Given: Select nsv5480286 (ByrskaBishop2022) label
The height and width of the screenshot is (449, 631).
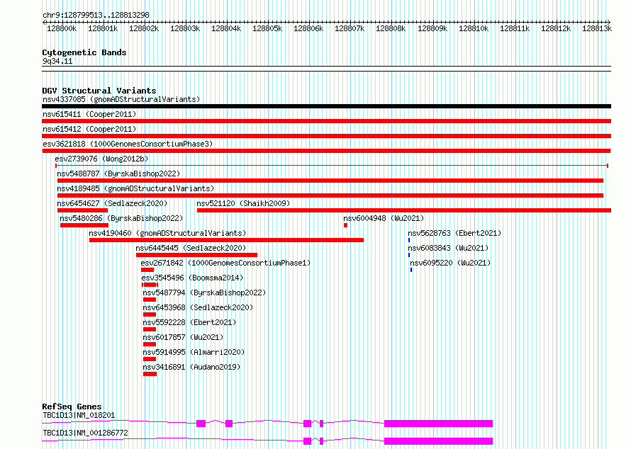Looking at the screenshot, I should pos(121,218).
